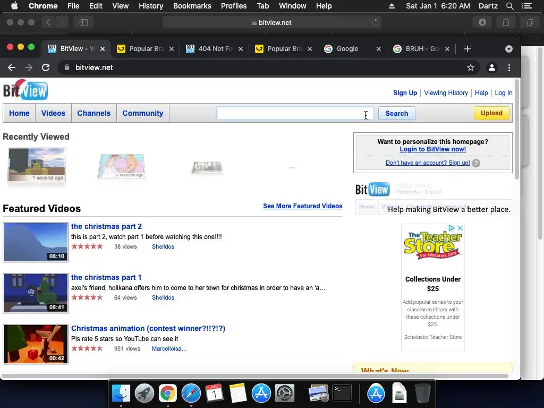This screenshot has width=544, height=408.
Task: Open the Apple menu
Action: tap(14, 6)
